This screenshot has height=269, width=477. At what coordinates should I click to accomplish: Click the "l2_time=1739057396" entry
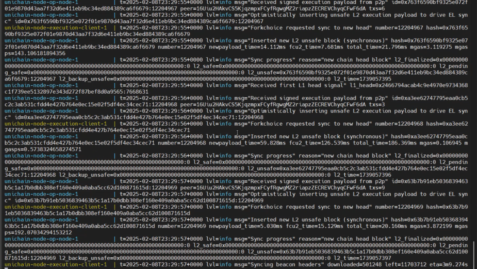pos(362,175)
